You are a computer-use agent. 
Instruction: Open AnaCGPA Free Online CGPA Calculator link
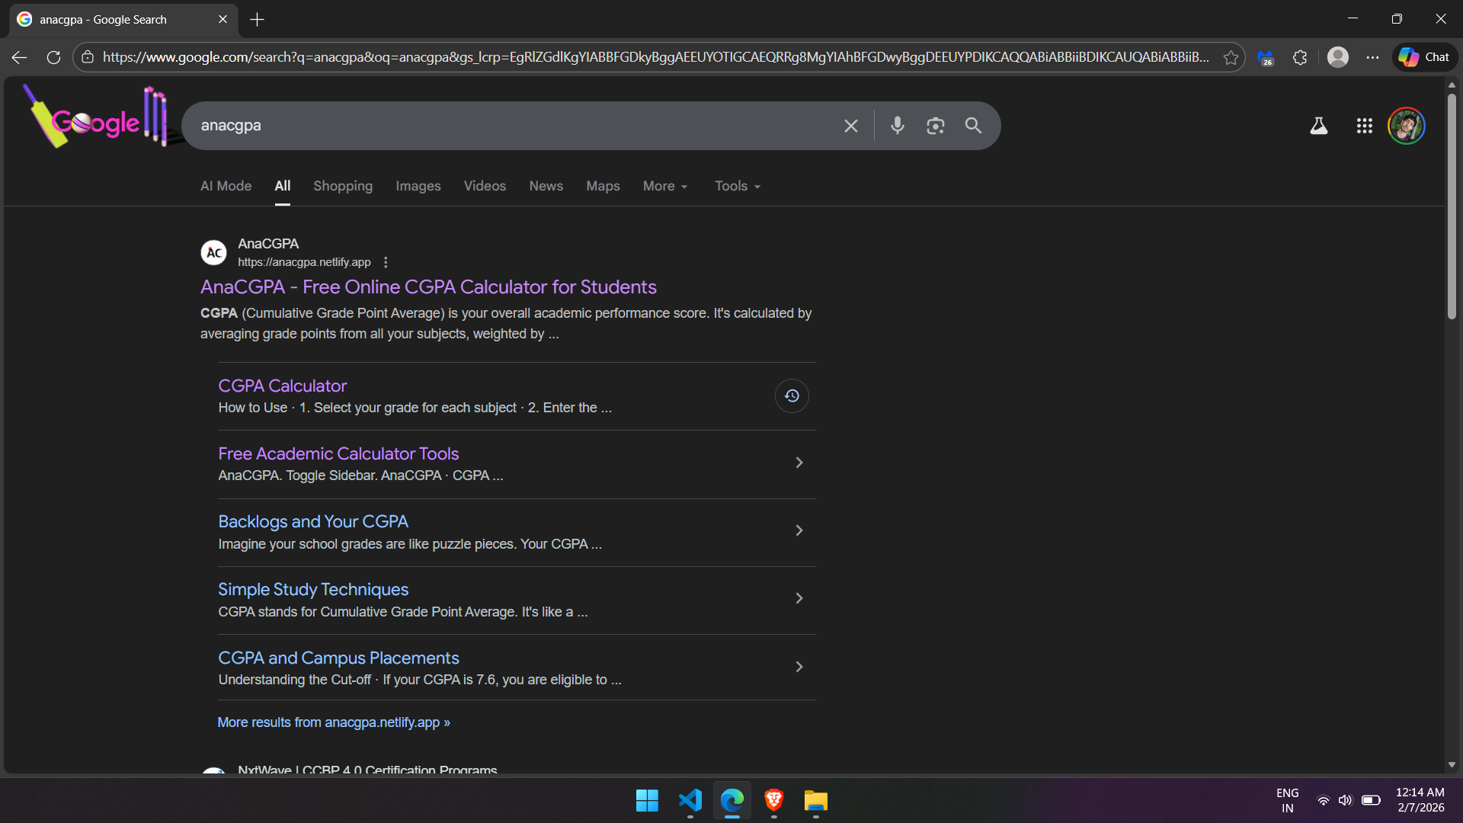coord(428,287)
